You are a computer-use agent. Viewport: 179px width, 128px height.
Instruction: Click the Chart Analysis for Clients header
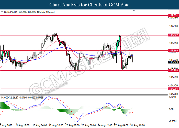[x=89, y=5]
